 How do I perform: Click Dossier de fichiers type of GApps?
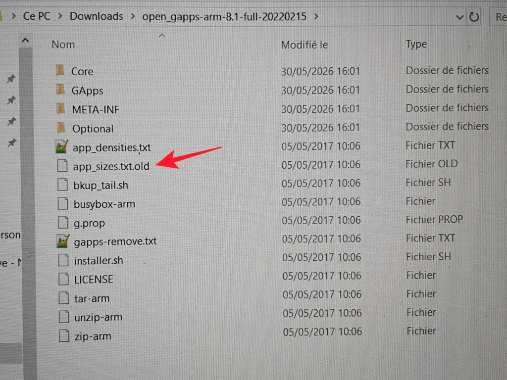[x=447, y=89]
